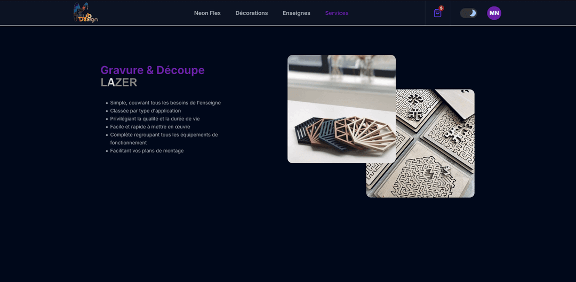Click 'Complète regroupant tous les équipements' bullet
This screenshot has width=576, height=282.
164,139
